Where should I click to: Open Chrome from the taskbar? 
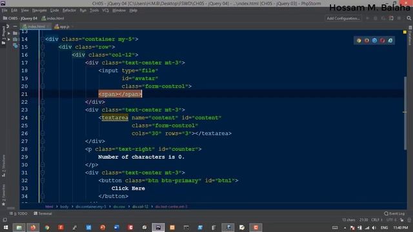point(47,227)
